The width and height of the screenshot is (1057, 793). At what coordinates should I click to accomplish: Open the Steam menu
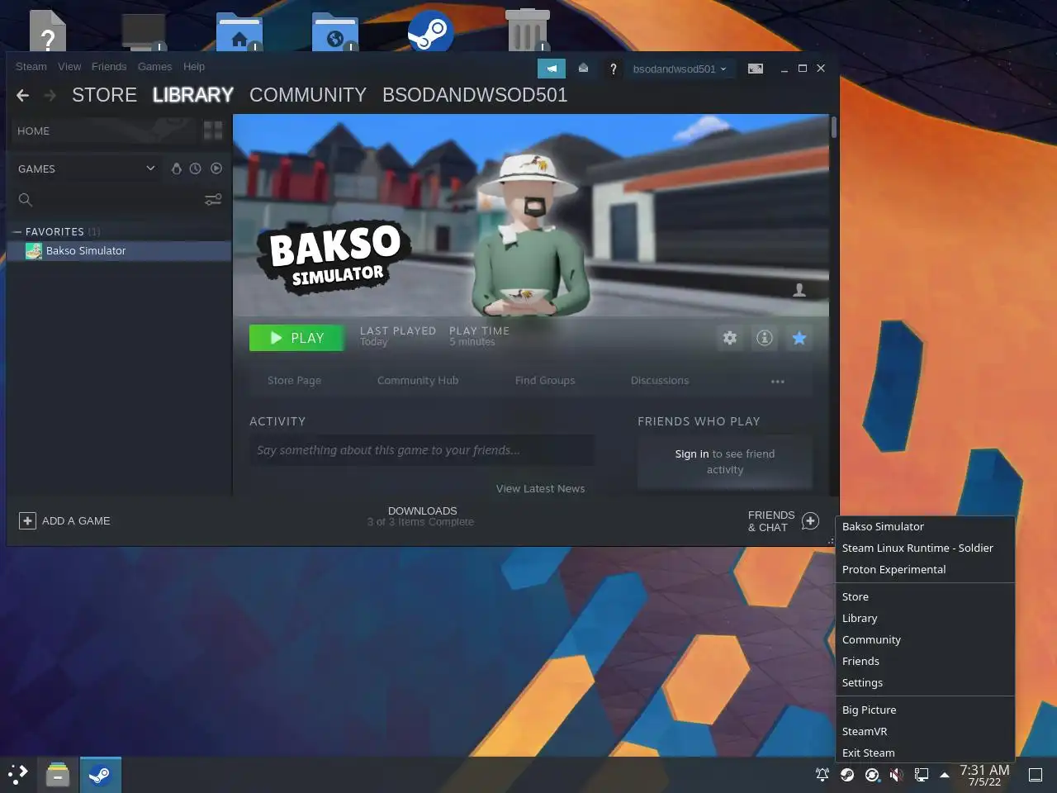click(31, 67)
